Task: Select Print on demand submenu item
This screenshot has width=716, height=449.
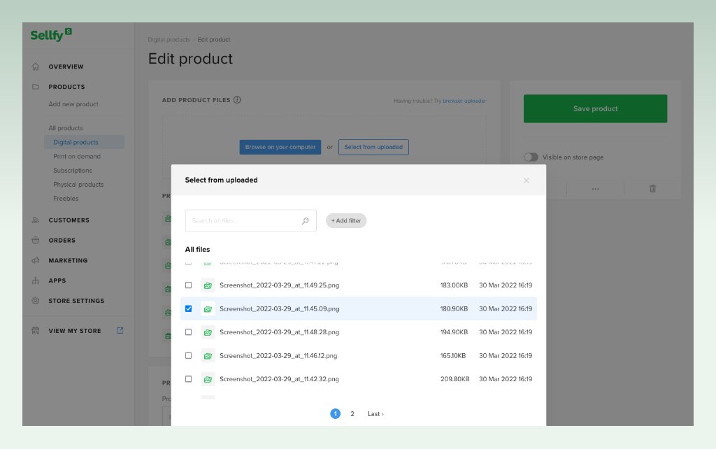Action: tap(77, 156)
